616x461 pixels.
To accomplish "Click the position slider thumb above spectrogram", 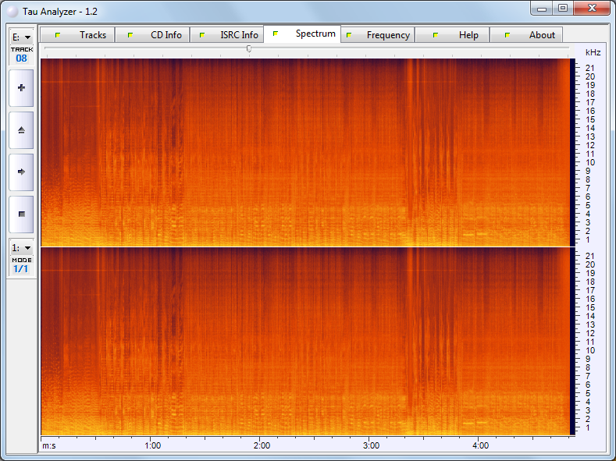I will coord(249,49).
